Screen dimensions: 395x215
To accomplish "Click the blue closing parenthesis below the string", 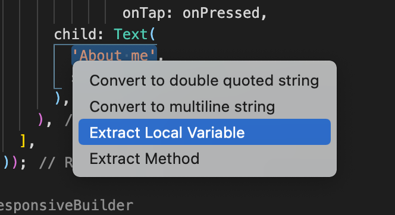I will pos(58,98).
